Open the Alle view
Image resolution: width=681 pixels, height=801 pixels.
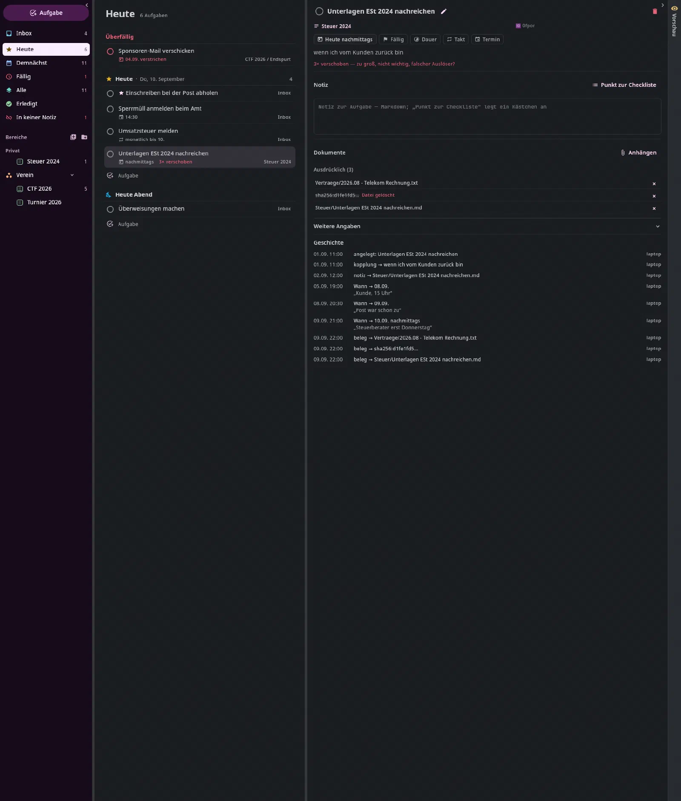(46, 90)
